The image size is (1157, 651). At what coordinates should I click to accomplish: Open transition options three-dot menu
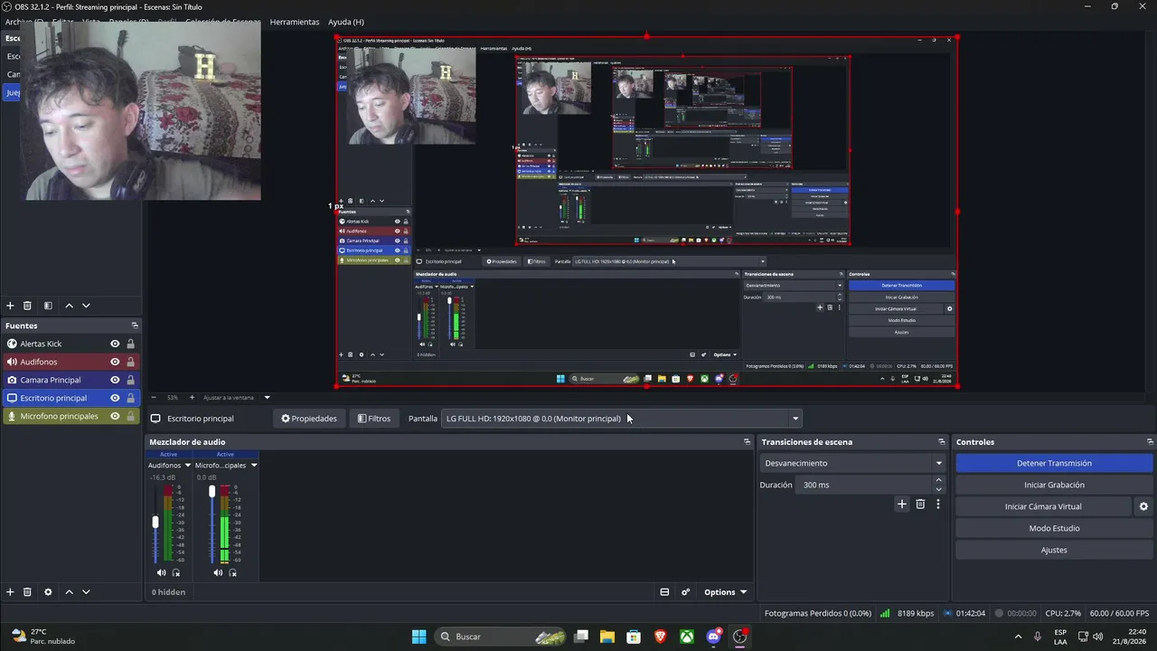click(938, 505)
